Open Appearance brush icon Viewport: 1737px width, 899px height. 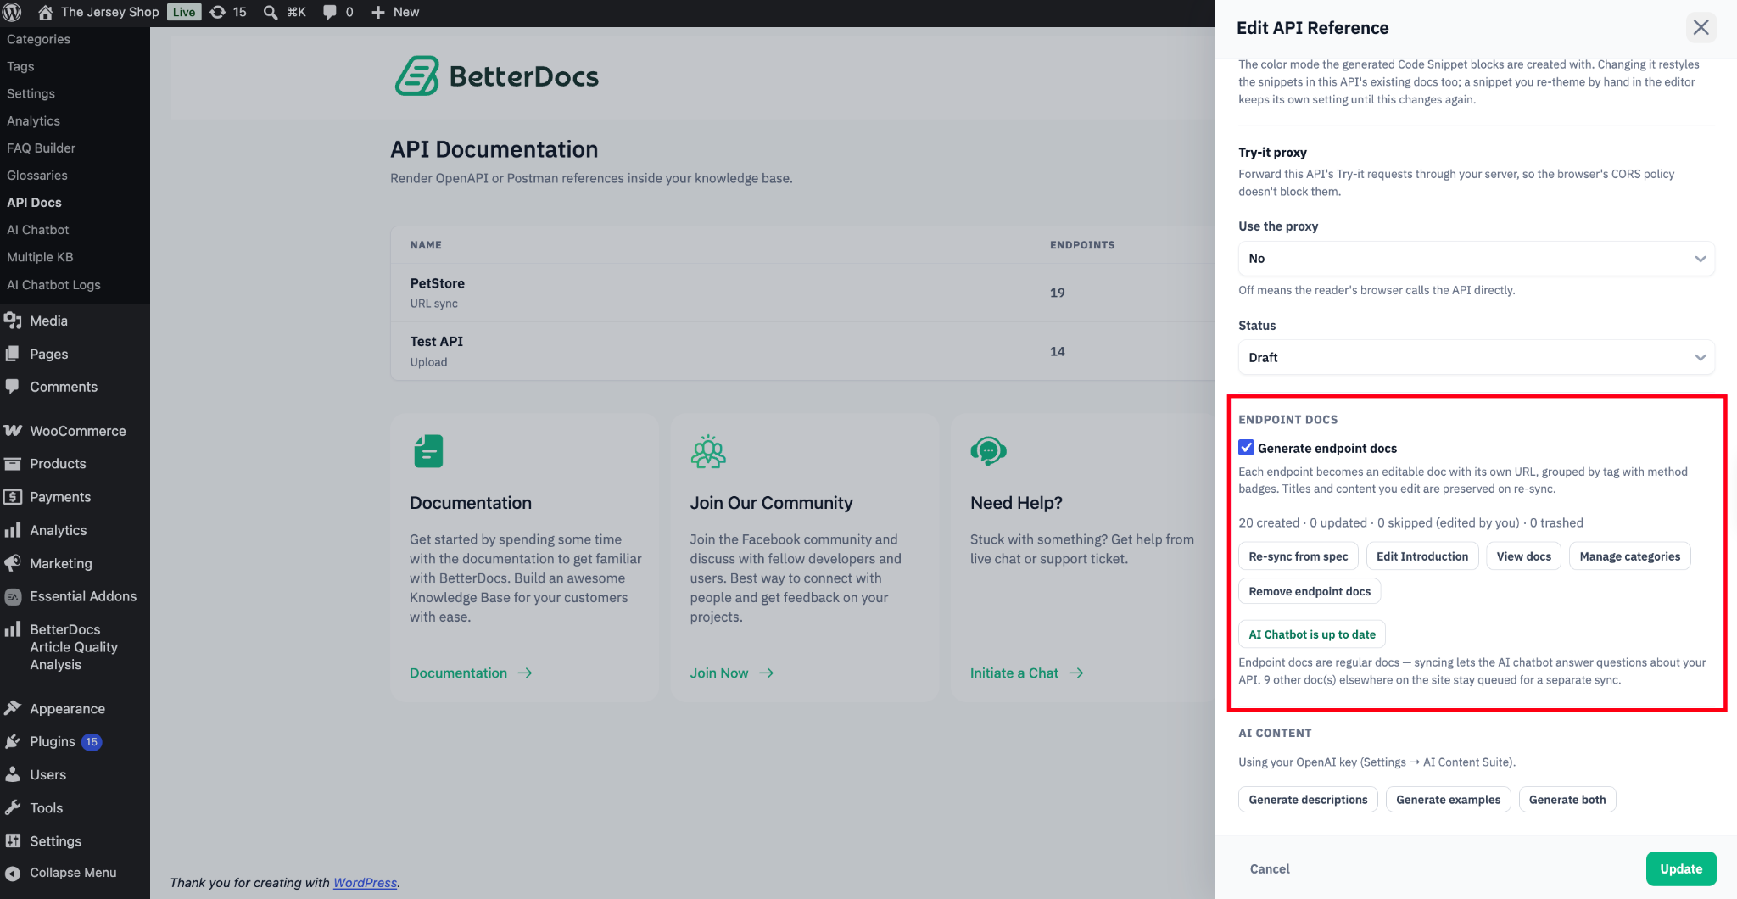(x=13, y=708)
